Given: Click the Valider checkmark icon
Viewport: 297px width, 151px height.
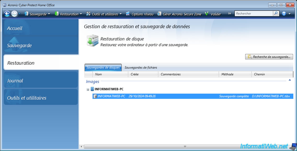Looking at the screenshot, I should [x=207, y=14].
